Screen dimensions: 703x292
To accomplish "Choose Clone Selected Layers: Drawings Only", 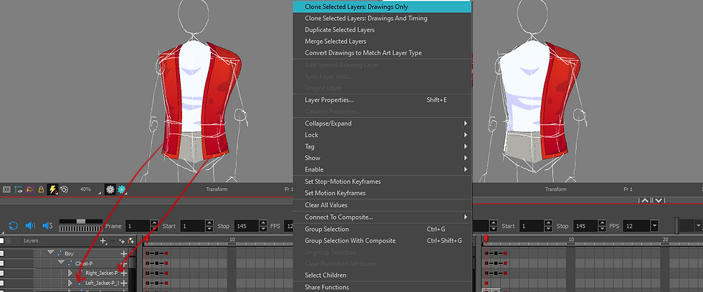I will click(x=382, y=7).
